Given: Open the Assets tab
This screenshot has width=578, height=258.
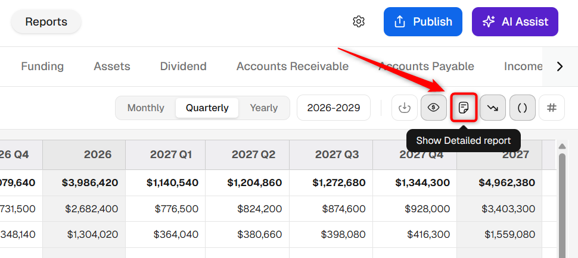Looking at the screenshot, I should pyautogui.click(x=112, y=67).
